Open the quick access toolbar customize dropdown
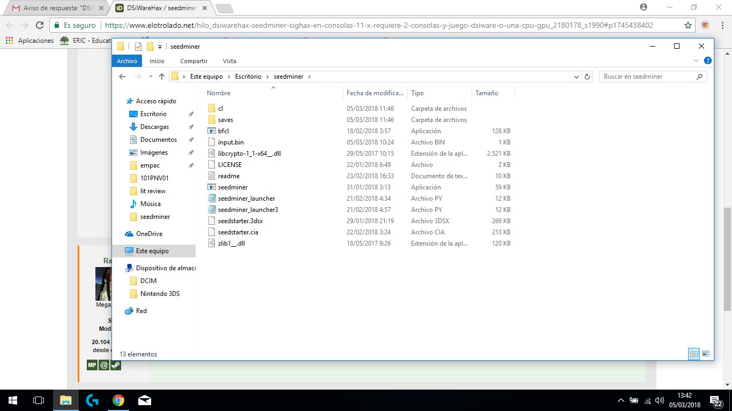The width and height of the screenshot is (732, 411). point(160,47)
